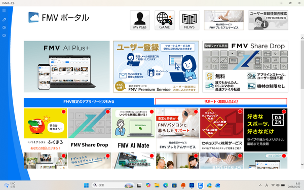Click the question mark help icon in the sidebar
Screen dimensions: 304x190
point(4,28)
